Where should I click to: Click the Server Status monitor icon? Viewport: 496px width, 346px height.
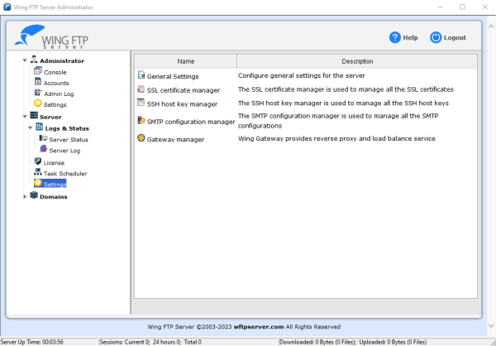point(43,138)
